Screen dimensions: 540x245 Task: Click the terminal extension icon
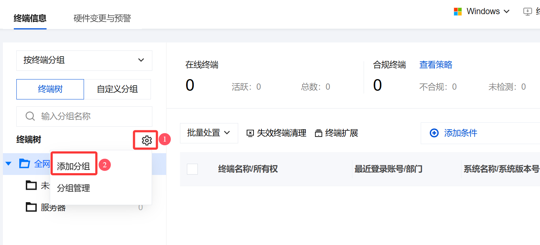pyautogui.click(x=319, y=133)
